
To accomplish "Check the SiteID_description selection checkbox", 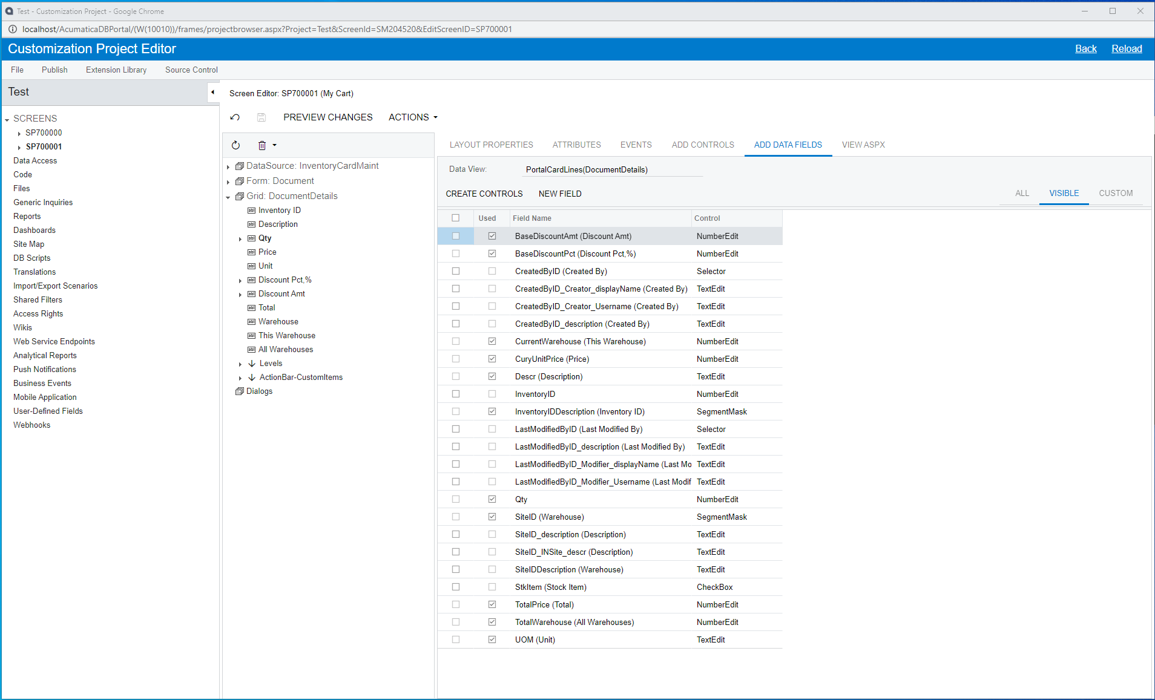I will coord(456,534).
